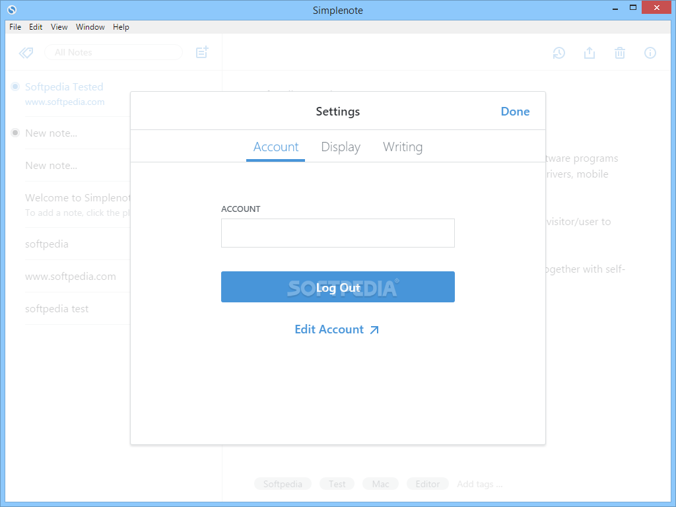676x507 pixels.
Task: Click the Softpedia tag chip
Action: [283, 484]
